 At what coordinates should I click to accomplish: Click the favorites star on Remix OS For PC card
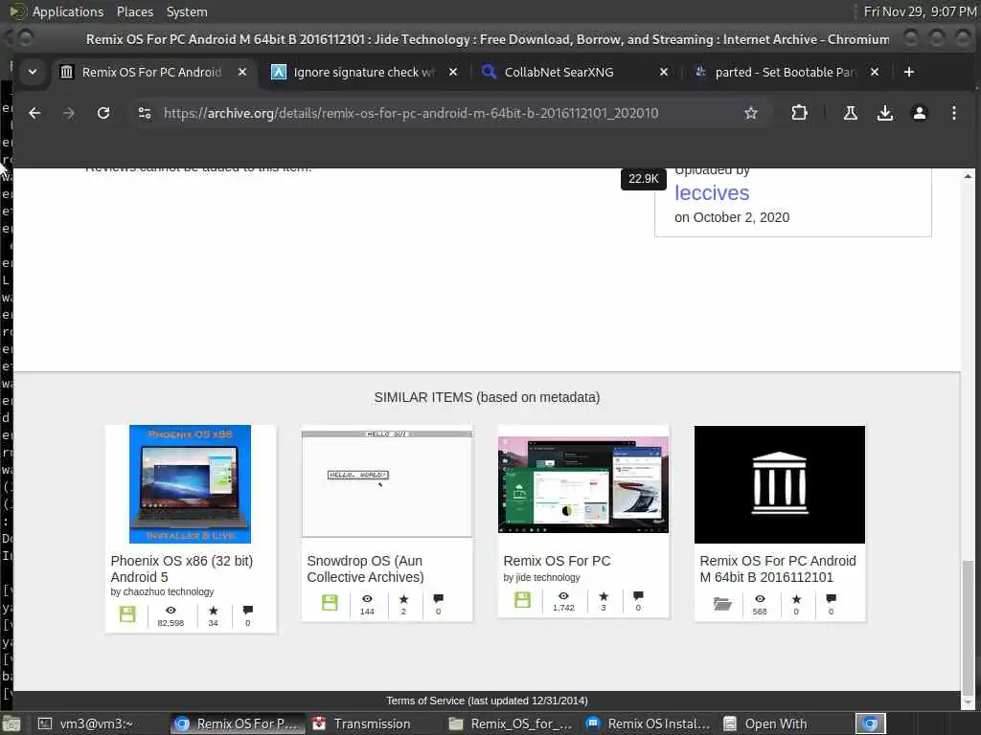(x=604, y=595)
